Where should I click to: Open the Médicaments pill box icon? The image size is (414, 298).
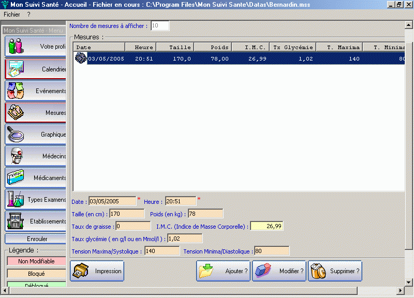pyautogui.click(x=16, y=177)
